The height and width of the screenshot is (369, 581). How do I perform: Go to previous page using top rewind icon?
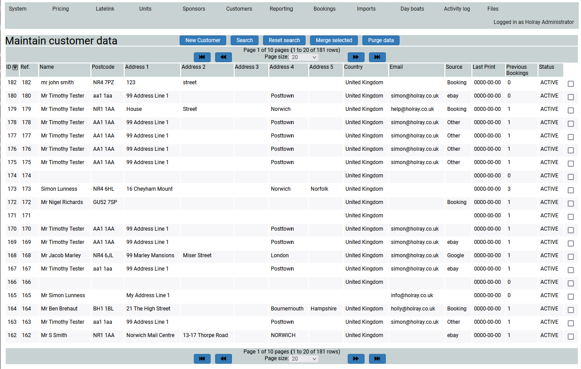[224, 57]
